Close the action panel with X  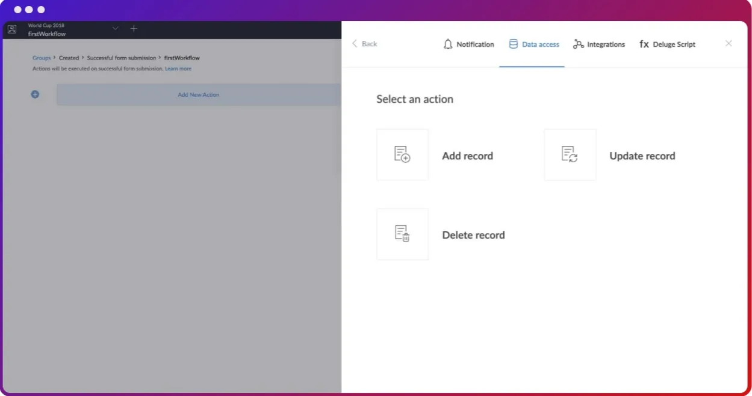[729, 43]
